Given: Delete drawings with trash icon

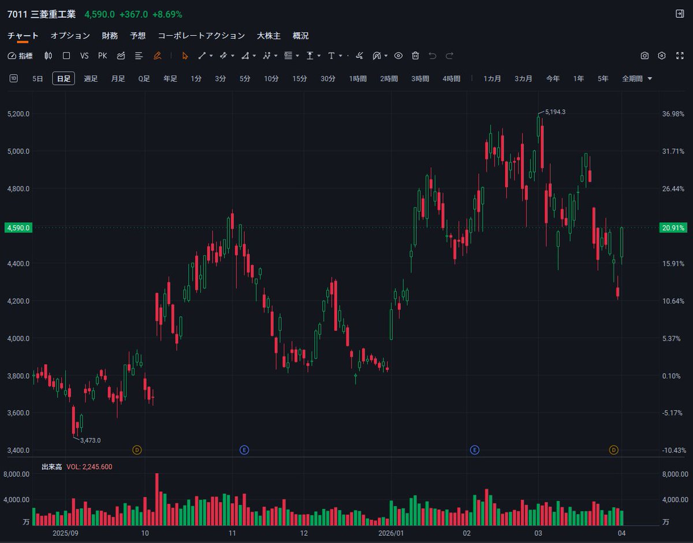Looking at the screenshot, I should click(x=415, y=56).
